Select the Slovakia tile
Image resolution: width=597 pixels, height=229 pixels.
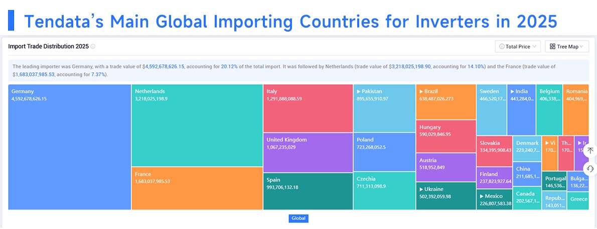coord(494,151)
